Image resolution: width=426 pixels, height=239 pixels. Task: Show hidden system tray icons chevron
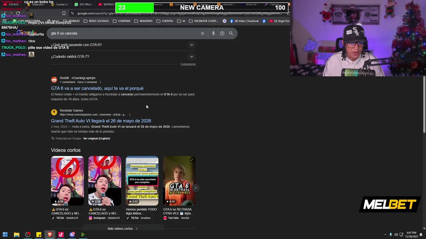click(x=385, y=235)
